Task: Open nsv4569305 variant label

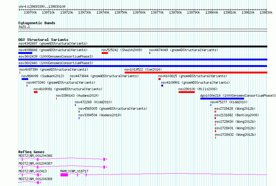Action: (x=113, y=108)
